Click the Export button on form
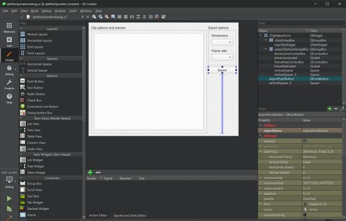 click(222, 70)
